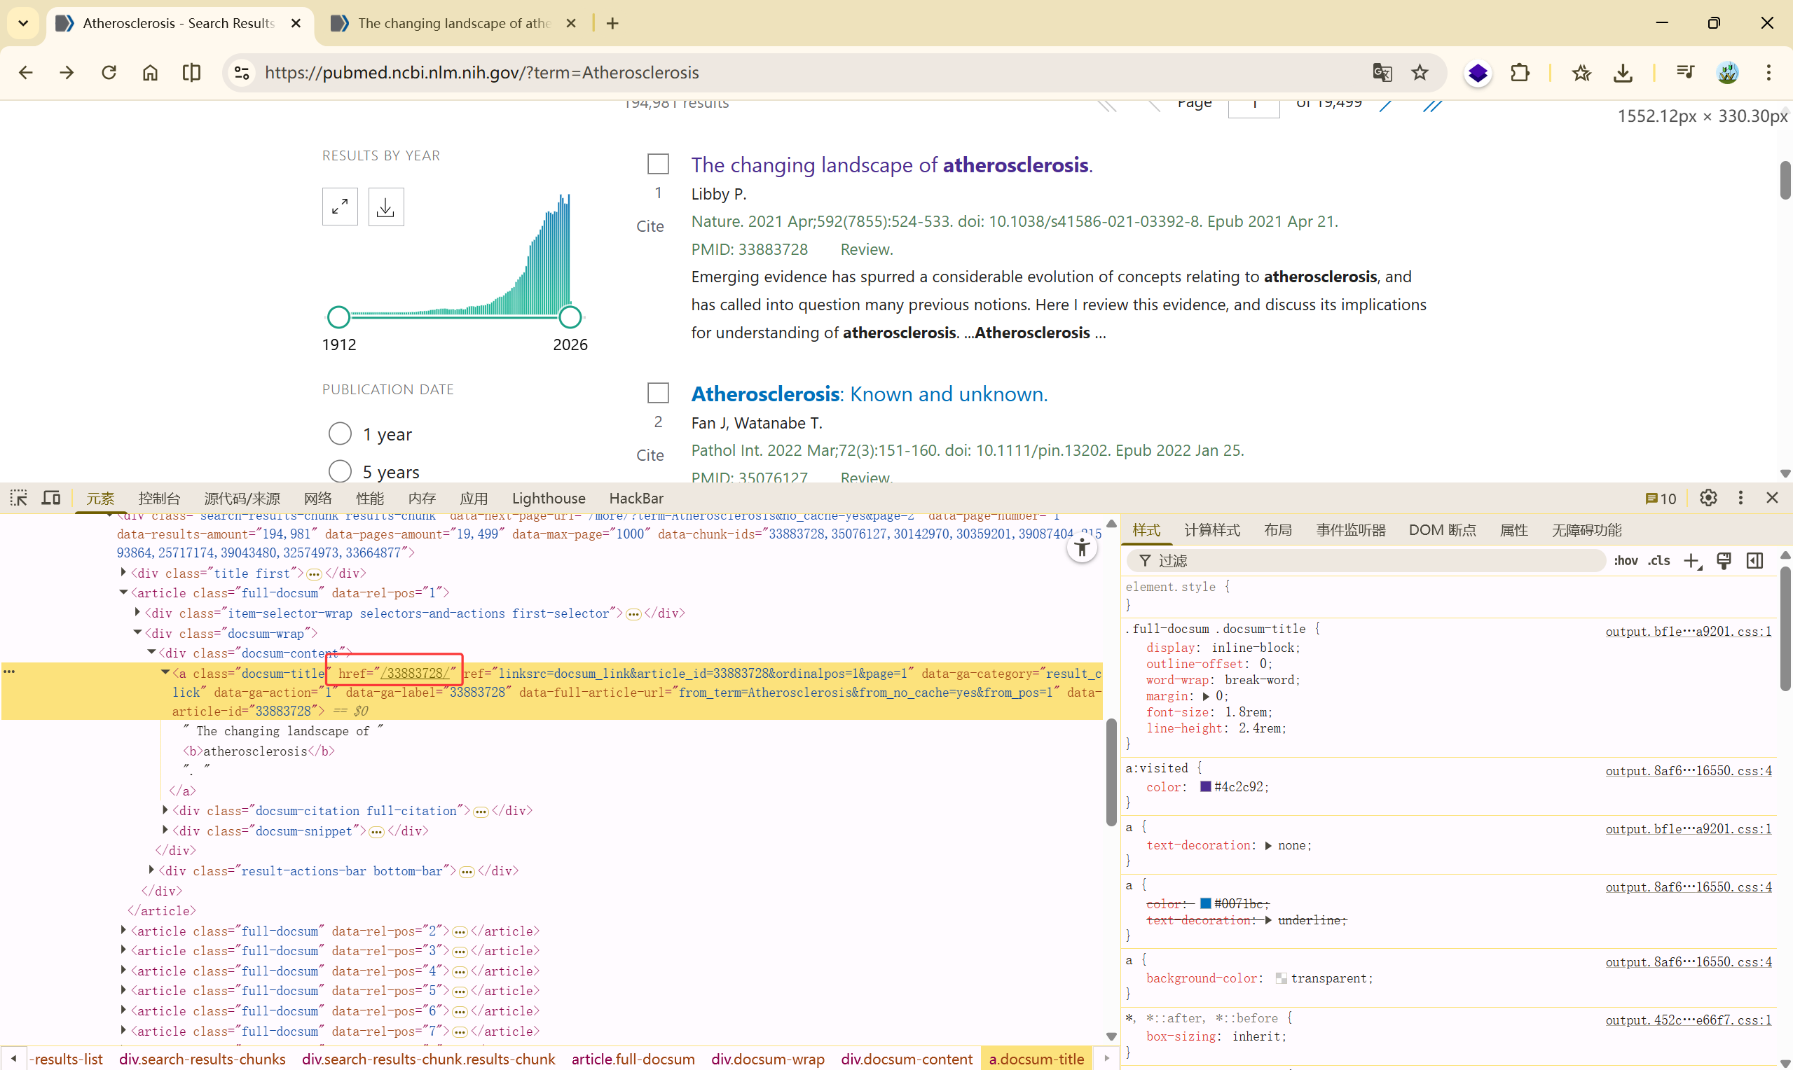Viewport: 1793px width, 1070px height.
Task: Toggle the device emulation toolbar icon
Action: point(50,497)
